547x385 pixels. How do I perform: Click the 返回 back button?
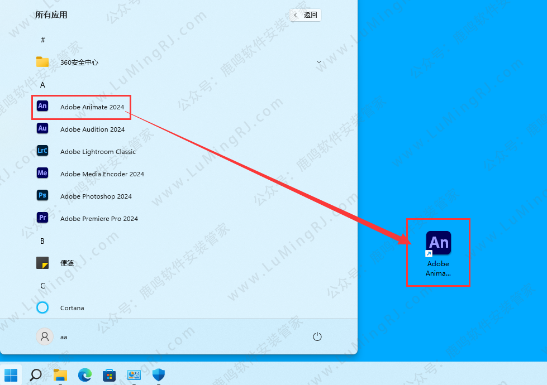click(x=305, y=15)
